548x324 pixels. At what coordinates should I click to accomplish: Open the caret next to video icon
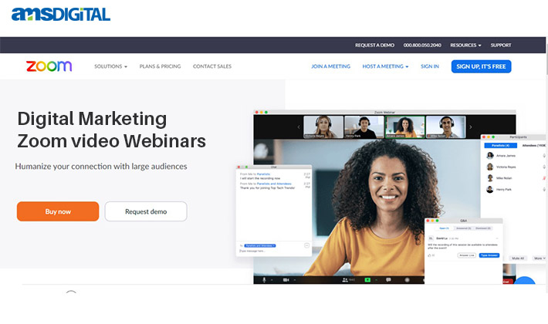295,280
